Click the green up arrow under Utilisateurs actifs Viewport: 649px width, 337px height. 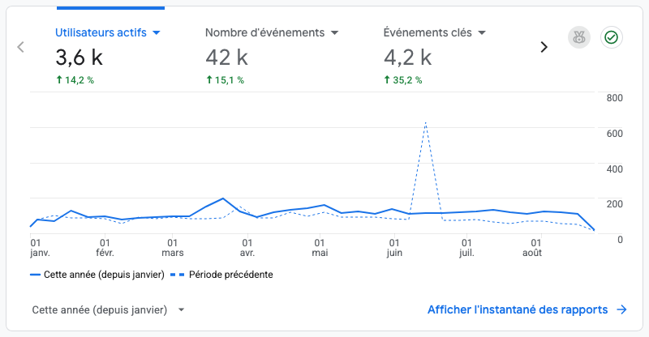(x=59, y=80)
